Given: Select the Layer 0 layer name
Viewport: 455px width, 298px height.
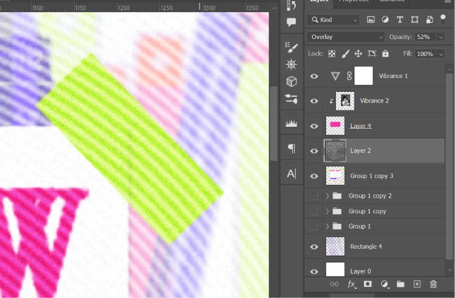Looking at the screenshot, I should pyautogui.click(x=360, y=271).
